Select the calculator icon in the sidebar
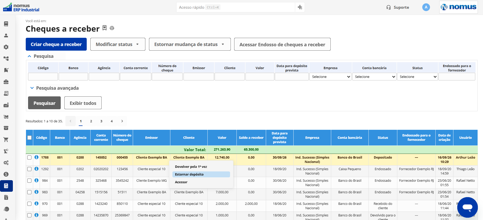Screen dimensions: 483x220 point(6,186)
